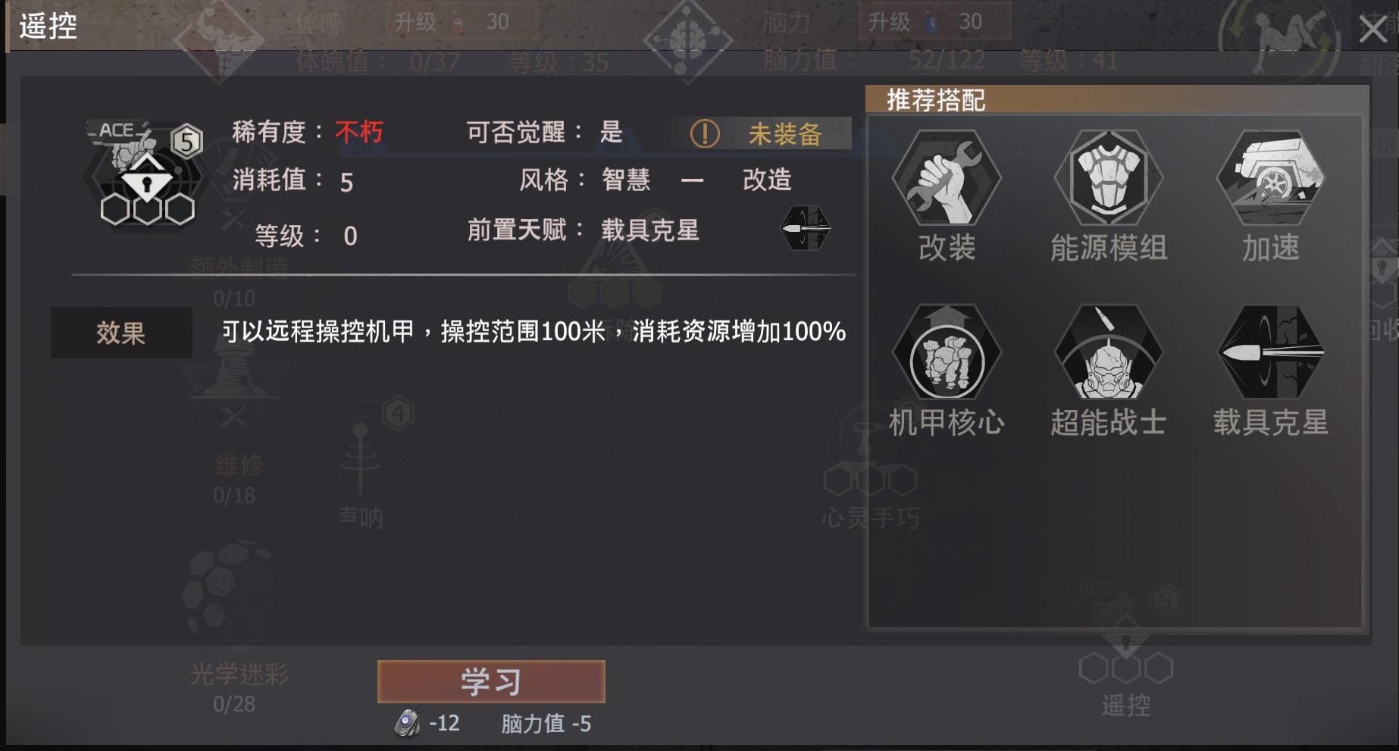Image resolution: width=1399 pixels, height=751 pixels.
Task: Click the 不朽 rarity label
Action: [x=359, y=133]
